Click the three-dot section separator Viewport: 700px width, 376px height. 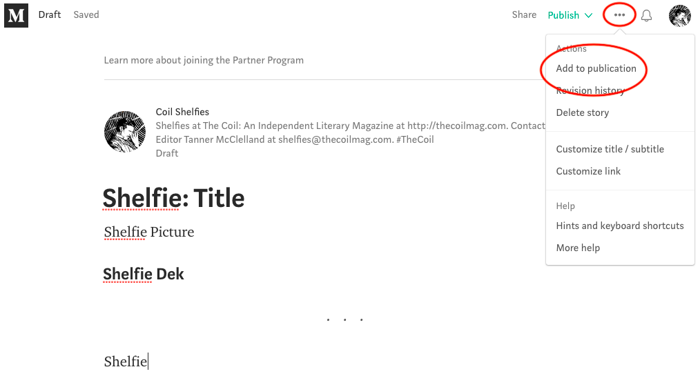click(x=344, y=319)
